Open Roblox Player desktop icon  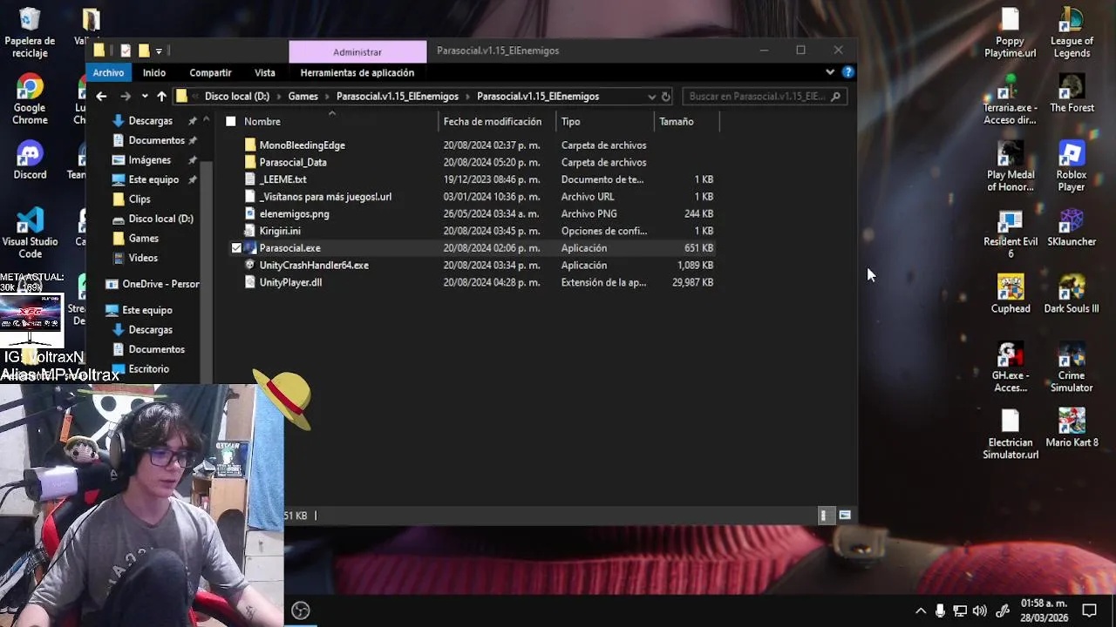[1071, 166]
